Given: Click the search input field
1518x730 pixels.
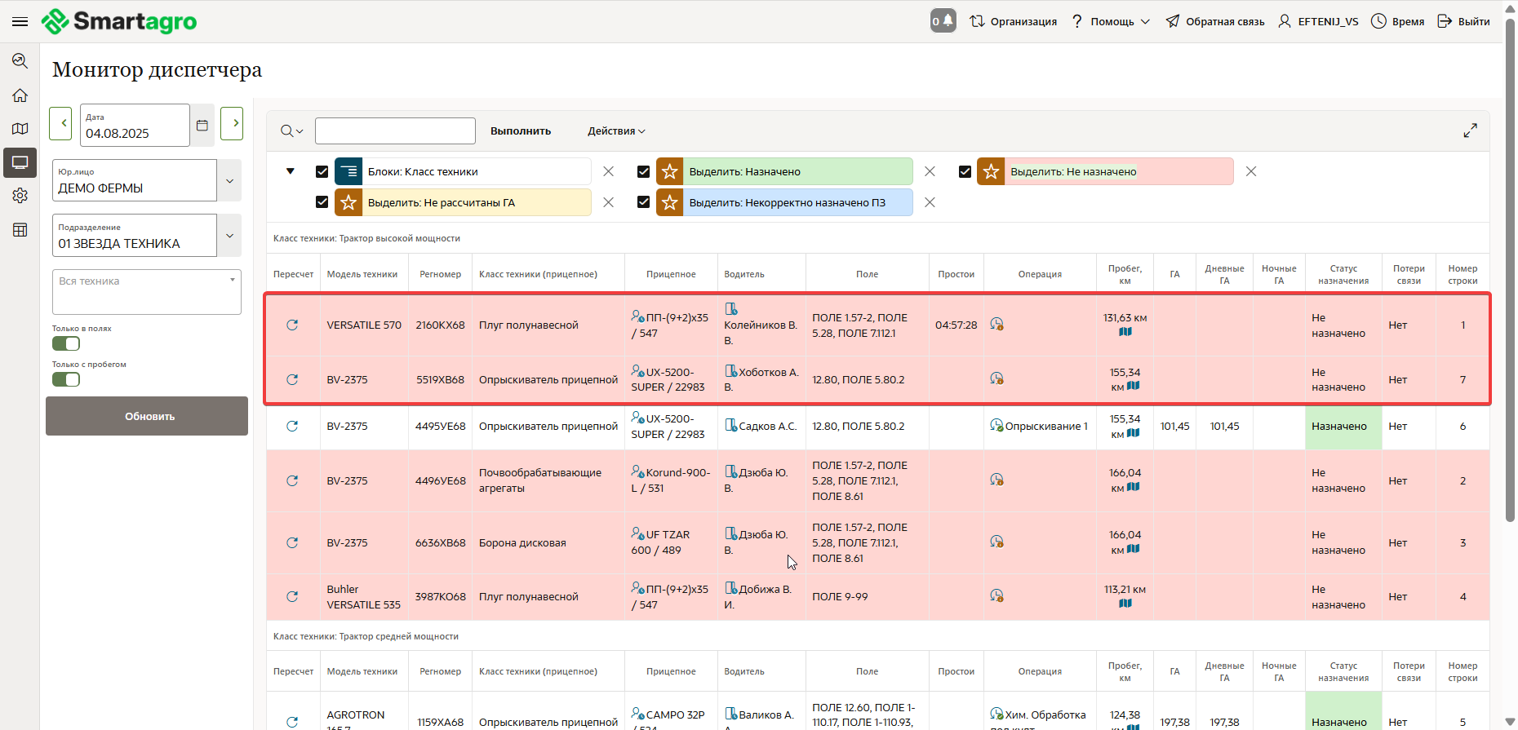Looking at the screenshot, I should click(395, 131).
